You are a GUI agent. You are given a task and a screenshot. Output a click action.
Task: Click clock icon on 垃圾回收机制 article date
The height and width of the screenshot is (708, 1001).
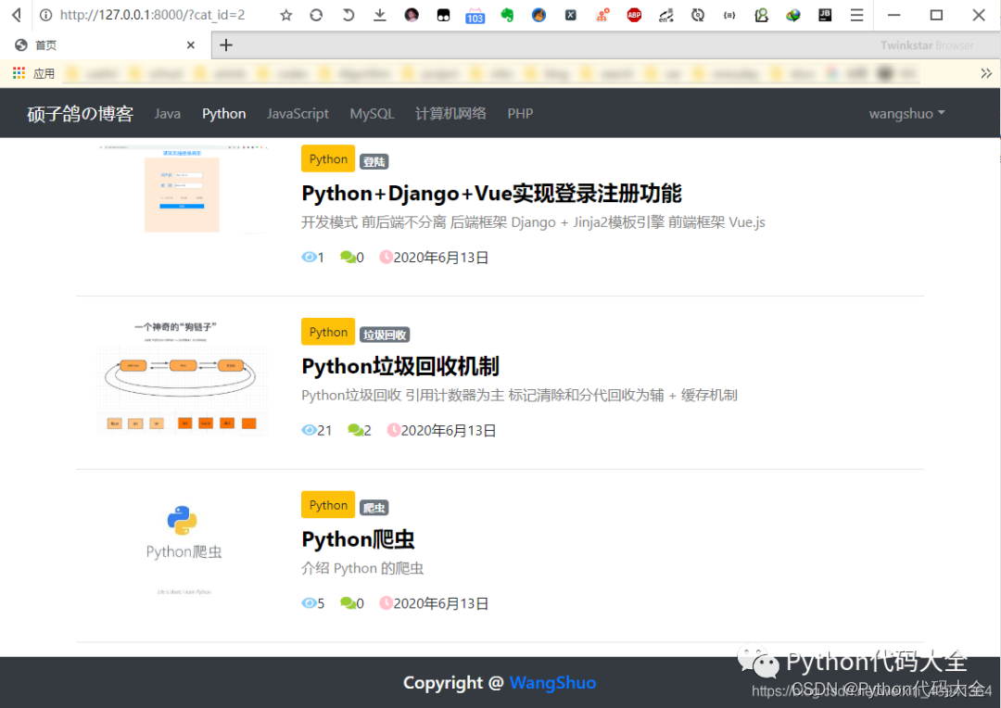[x=394, y=430]
